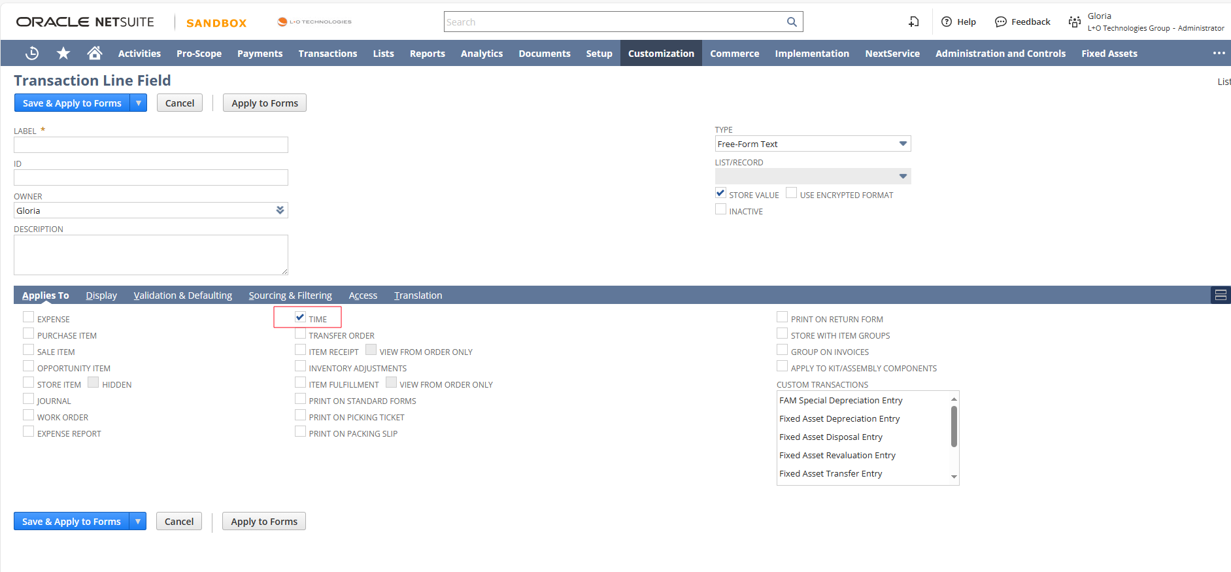The width and height of the screenshot is (1231, 572).
Task: Enable the JOURNAL checkbox
Action: tap(29, 399)
